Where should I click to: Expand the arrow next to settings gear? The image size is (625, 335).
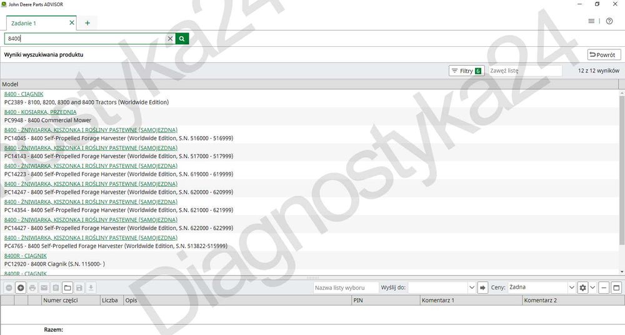click(592, 287)
